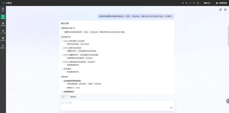Expand the industry dropdown in header
Image resolution: width=229 pixels, height=113 pixels.
208,3
